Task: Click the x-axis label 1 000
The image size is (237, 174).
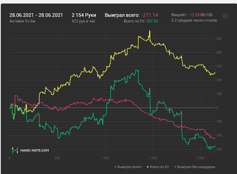Action: tap(105, 158)
